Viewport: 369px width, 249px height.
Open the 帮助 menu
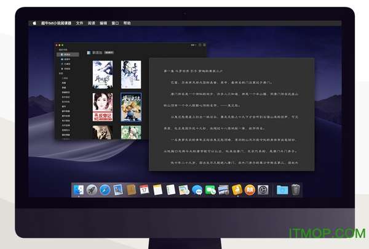tap(127, 23)
